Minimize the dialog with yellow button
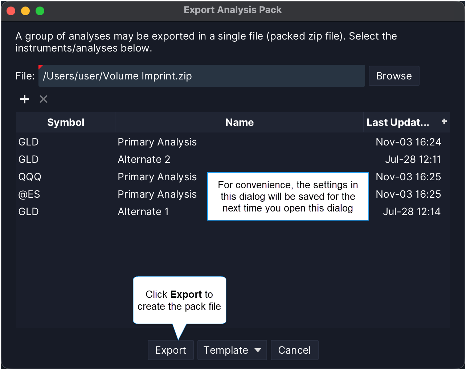 pos(25,11)
